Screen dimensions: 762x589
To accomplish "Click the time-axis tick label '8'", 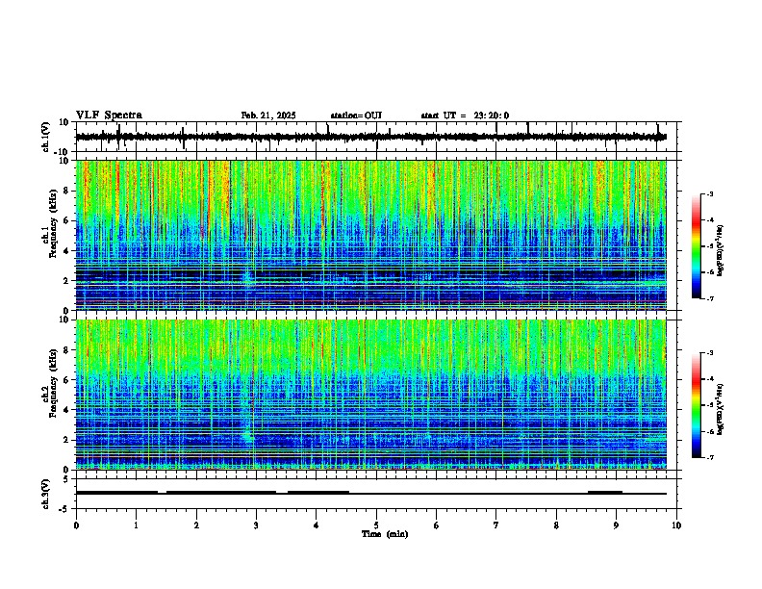I will click(556, 525).
